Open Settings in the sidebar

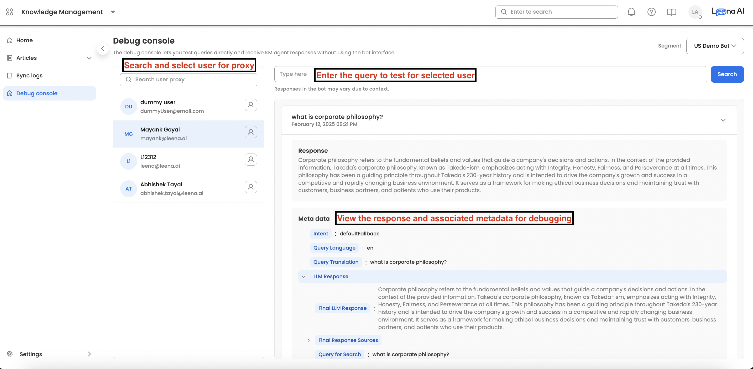31,354
